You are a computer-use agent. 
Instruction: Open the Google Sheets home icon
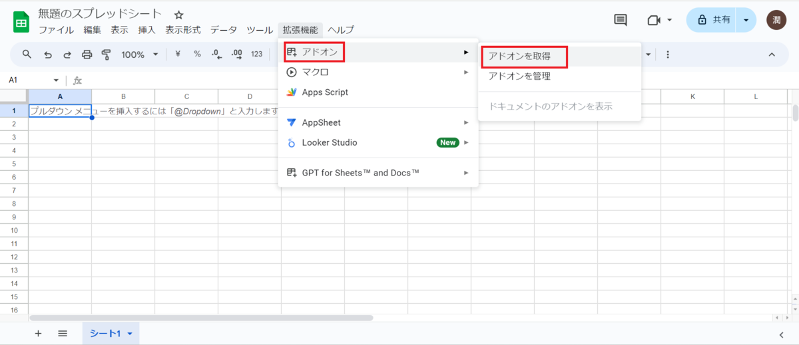point(21,22)
